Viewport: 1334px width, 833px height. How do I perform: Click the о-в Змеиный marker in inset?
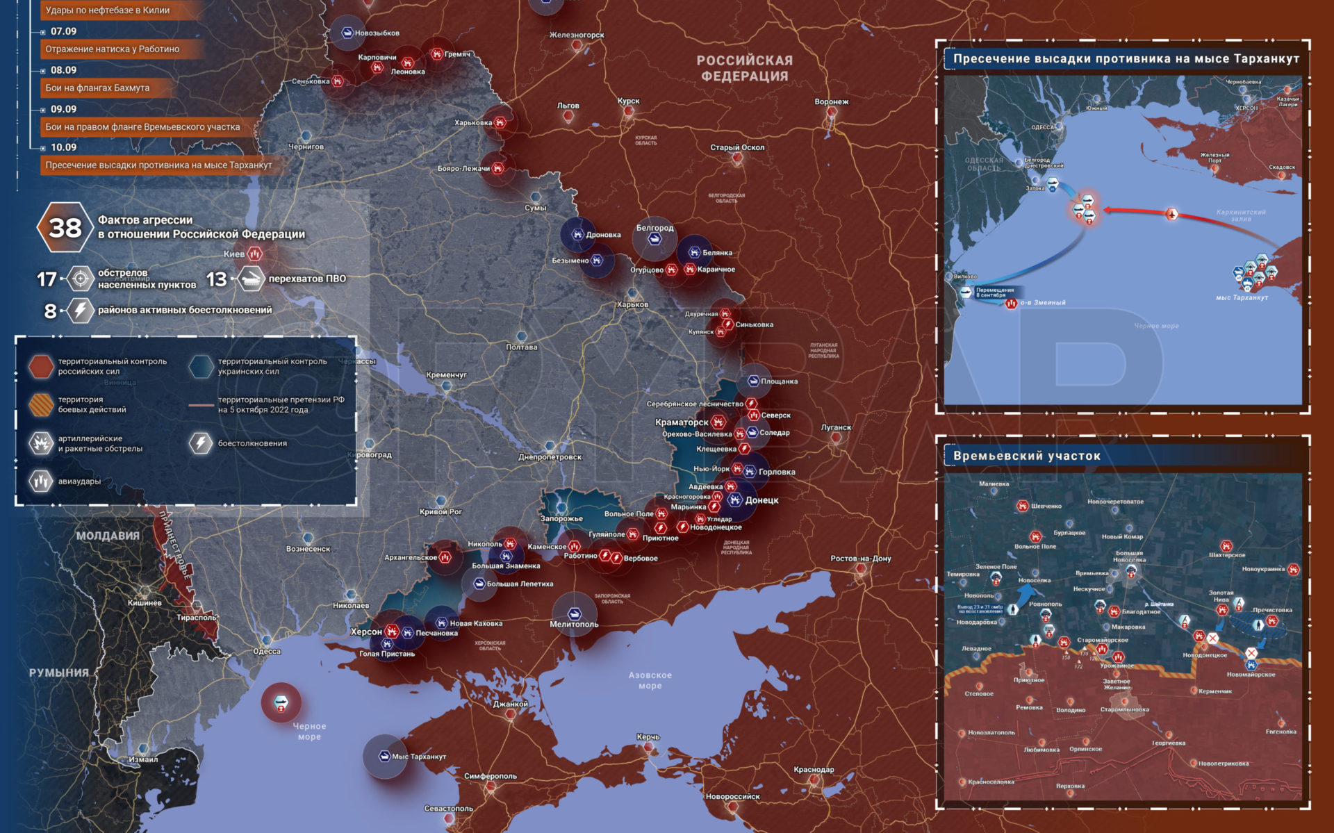tap(1011, 303)
